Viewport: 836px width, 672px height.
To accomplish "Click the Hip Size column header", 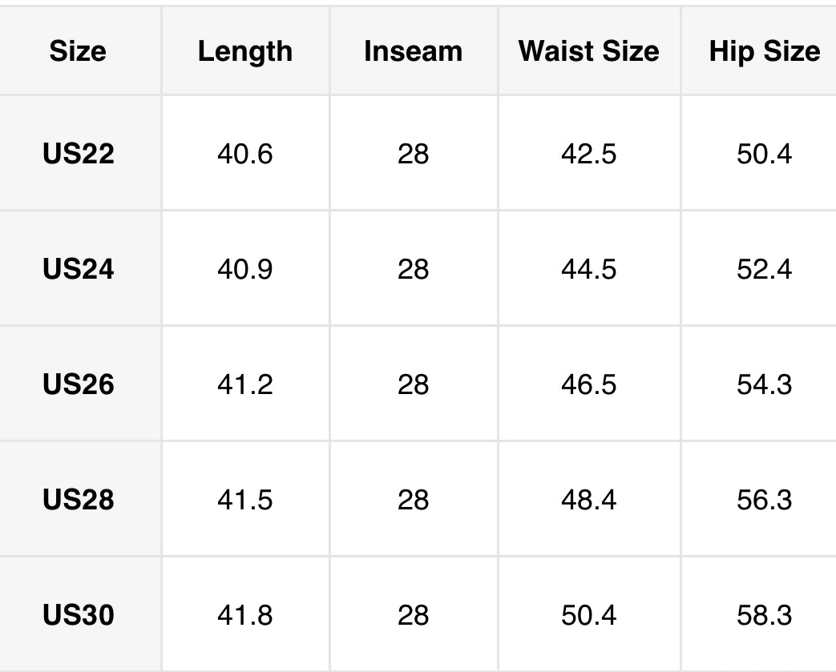I will click(764, 51).
